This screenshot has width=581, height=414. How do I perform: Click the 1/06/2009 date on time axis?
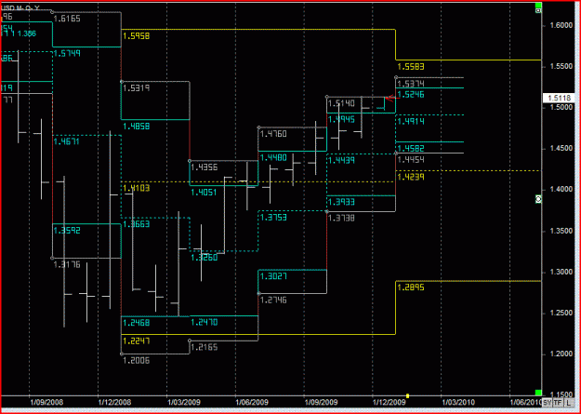[x=253, y=403]
